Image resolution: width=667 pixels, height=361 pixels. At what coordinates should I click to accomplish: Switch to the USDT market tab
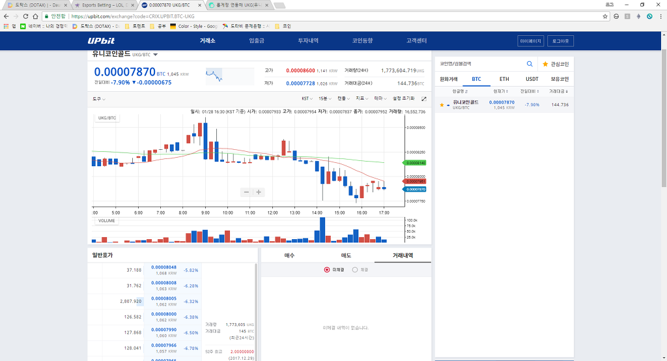click(x=532, y=79)
